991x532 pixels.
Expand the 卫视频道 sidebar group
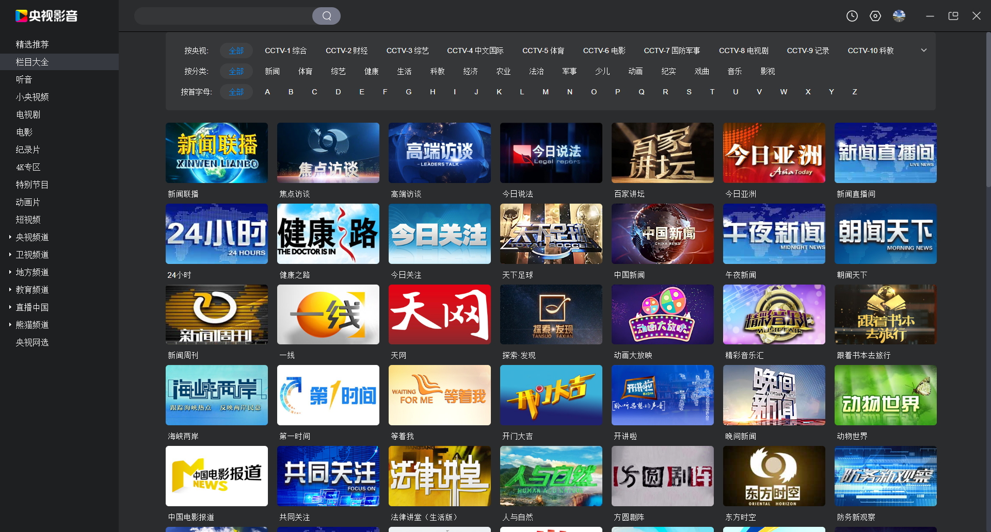click(x=10, y=255)
